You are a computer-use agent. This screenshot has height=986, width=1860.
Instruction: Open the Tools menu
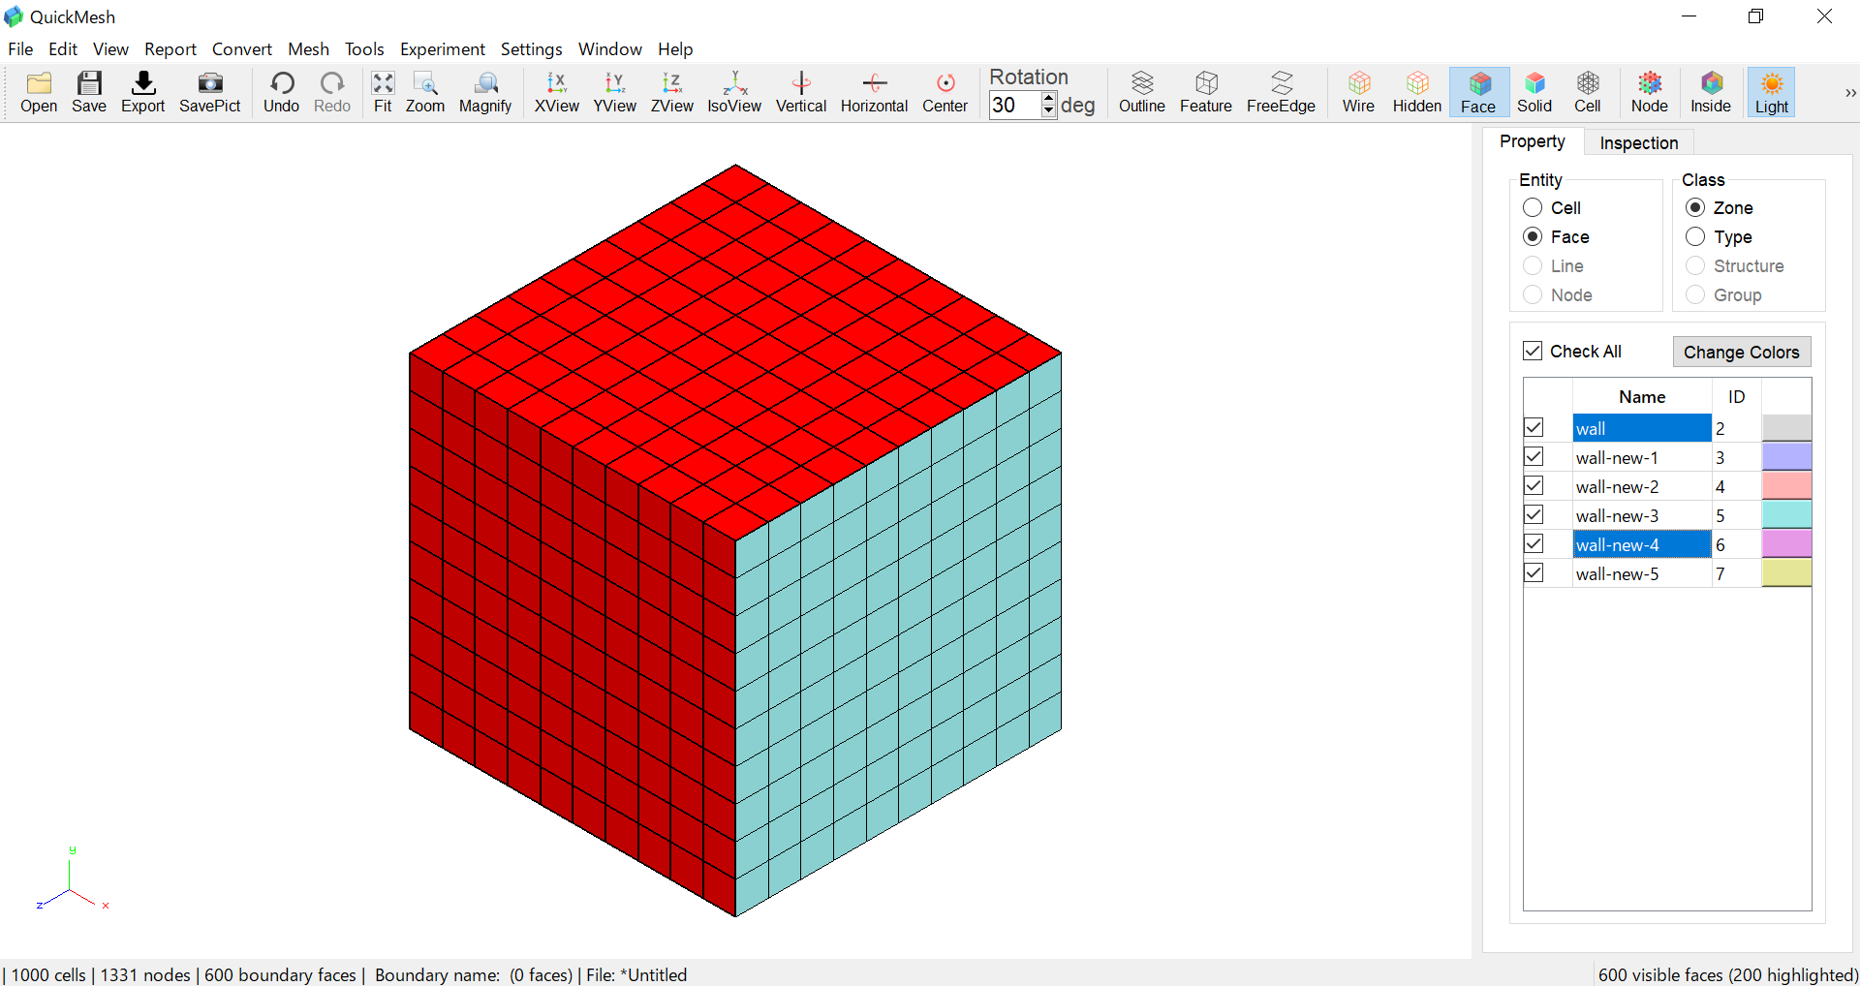coord(364,48)
